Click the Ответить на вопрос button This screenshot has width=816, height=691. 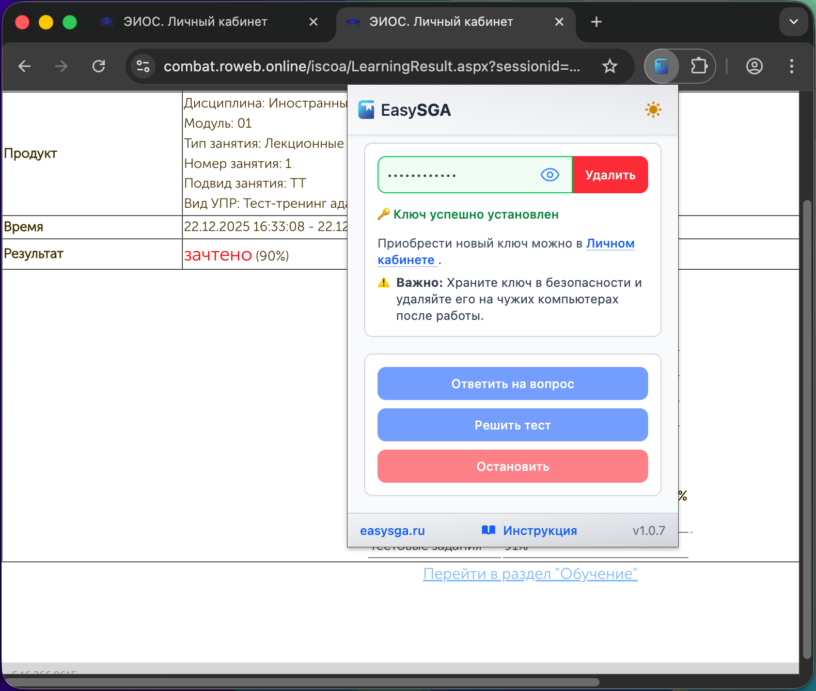512,383
